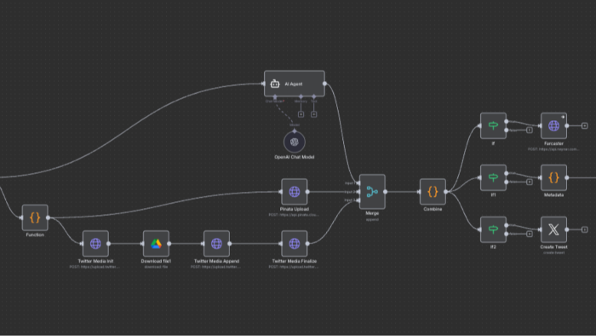
Task: Select the AI Agent node
Action: coord(295,84)
